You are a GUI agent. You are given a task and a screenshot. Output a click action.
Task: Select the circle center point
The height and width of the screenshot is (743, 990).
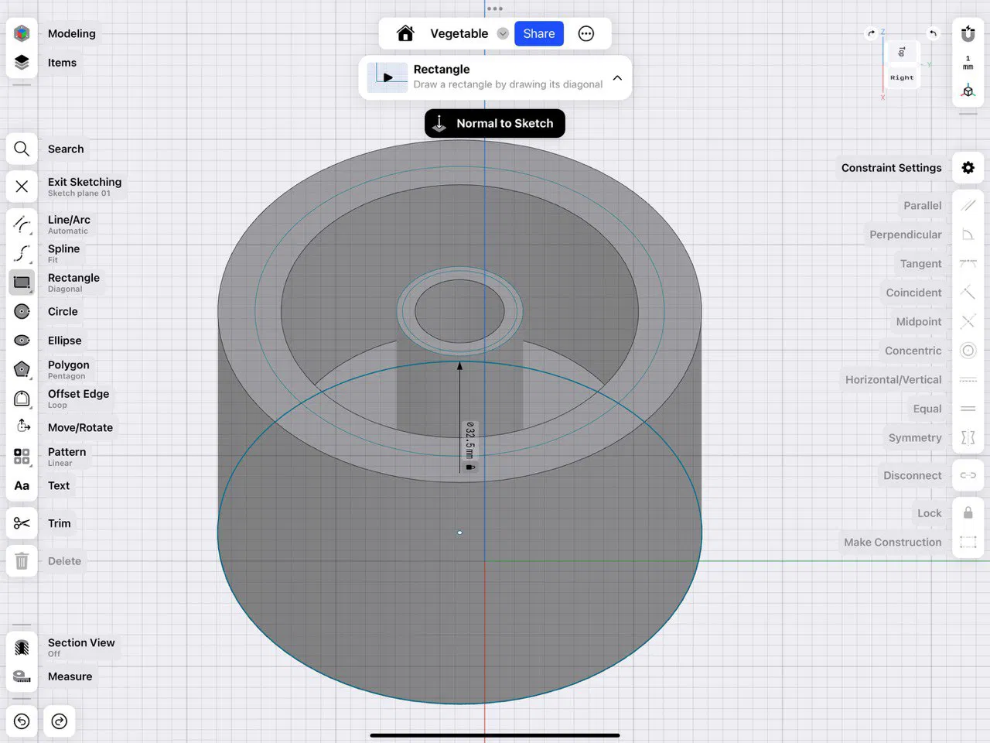click(x=459, y=532)
